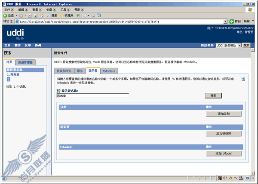Image resolution: width=258 pixels, height=184 pixels.
Task: Refresh the page with the green icon
Action: coord(36,16)
